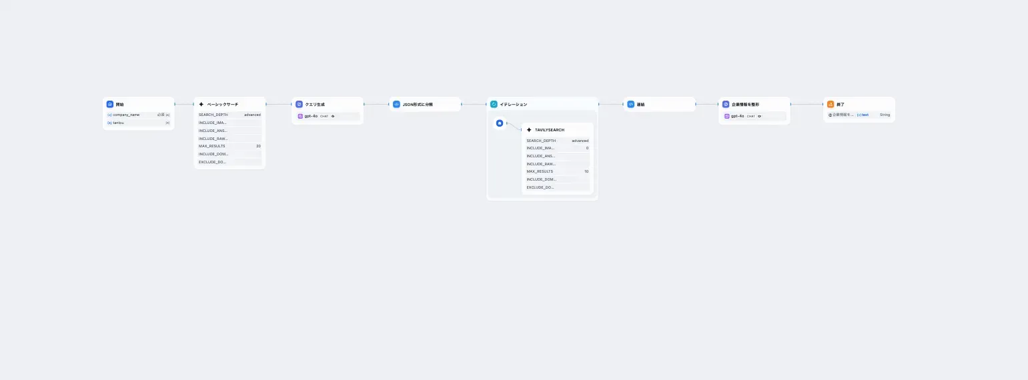Select the 企業情報を整形 node title
Viewport: 1028px width, 380px height.
tap(745, 105)
